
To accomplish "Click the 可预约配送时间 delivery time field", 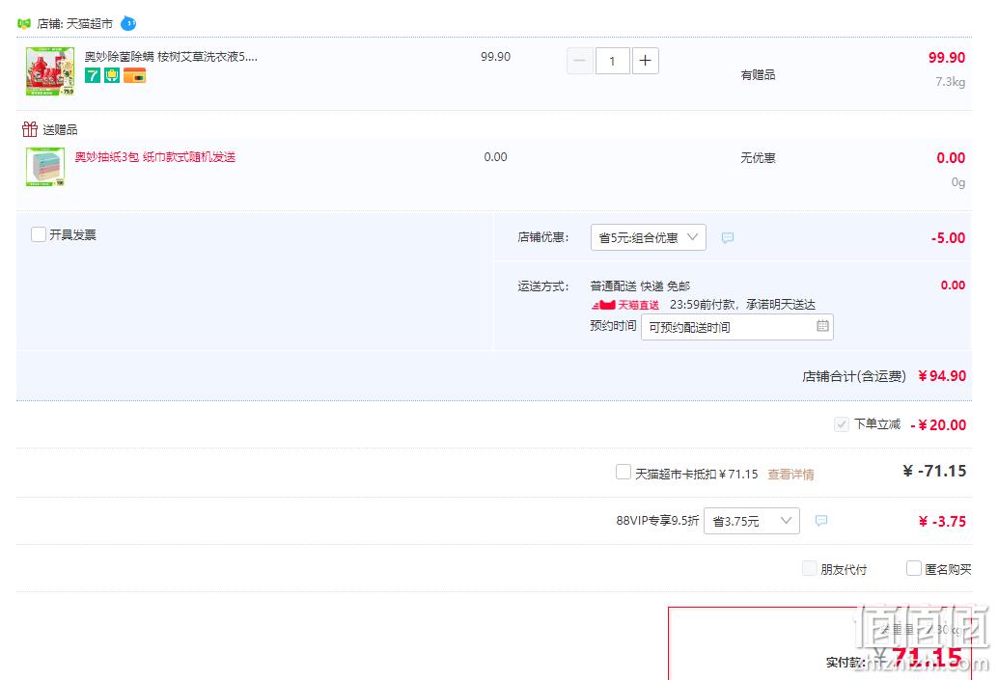I will (737, 327).
